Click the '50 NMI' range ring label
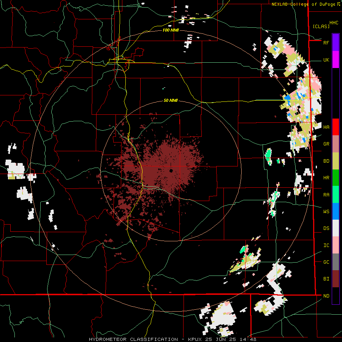 click(x=171, y=101)
